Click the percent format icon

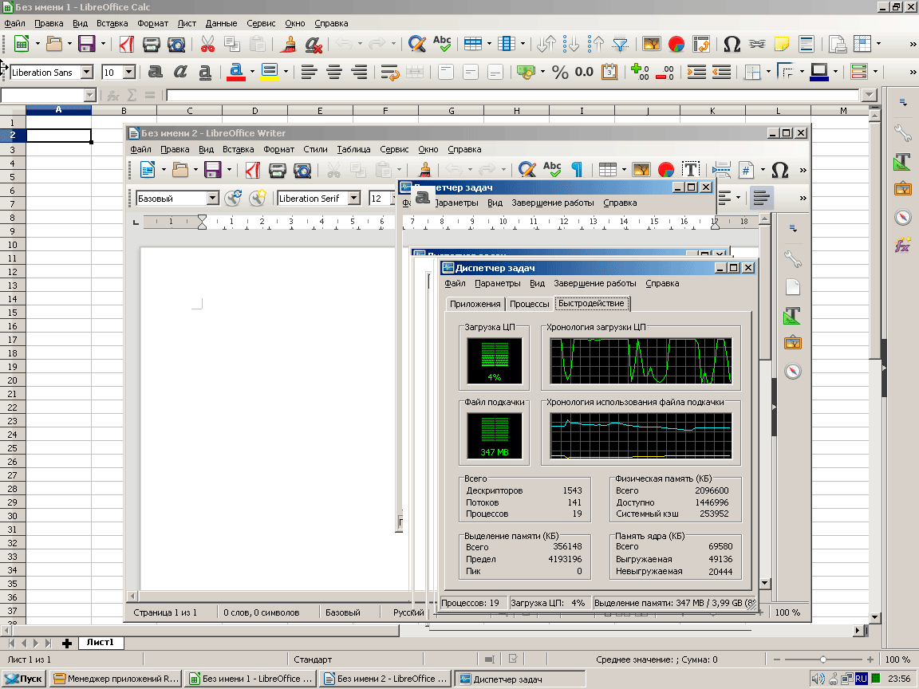tap(560, 73)
